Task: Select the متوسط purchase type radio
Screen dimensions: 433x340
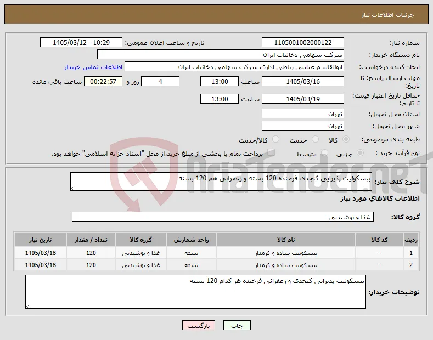Action: tap(325, 152)
